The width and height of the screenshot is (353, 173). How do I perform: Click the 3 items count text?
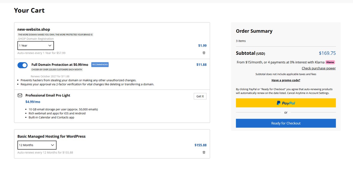(x=241, y=41)
